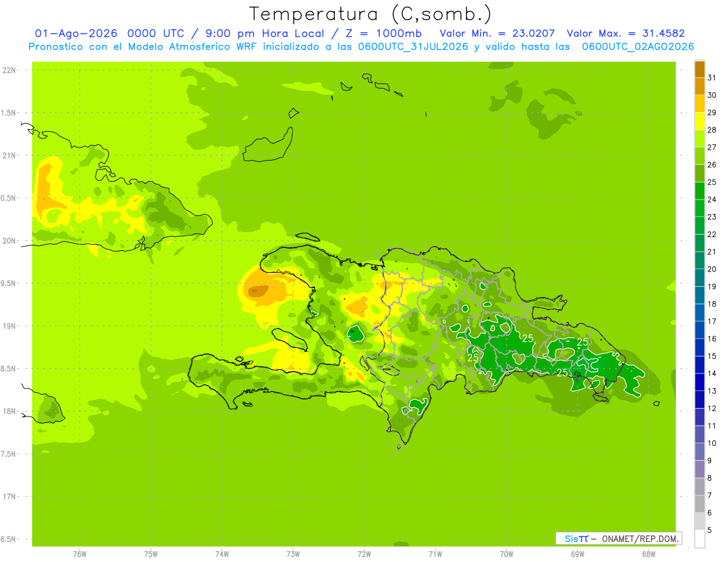Click the orange hot spot west of Haiti

tap(260, 291)
